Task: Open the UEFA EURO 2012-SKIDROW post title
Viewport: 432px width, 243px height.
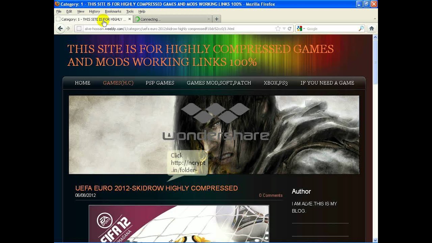Action: [157, 188]
